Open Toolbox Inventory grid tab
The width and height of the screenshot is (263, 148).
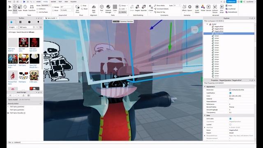click(x=20, y=22)
